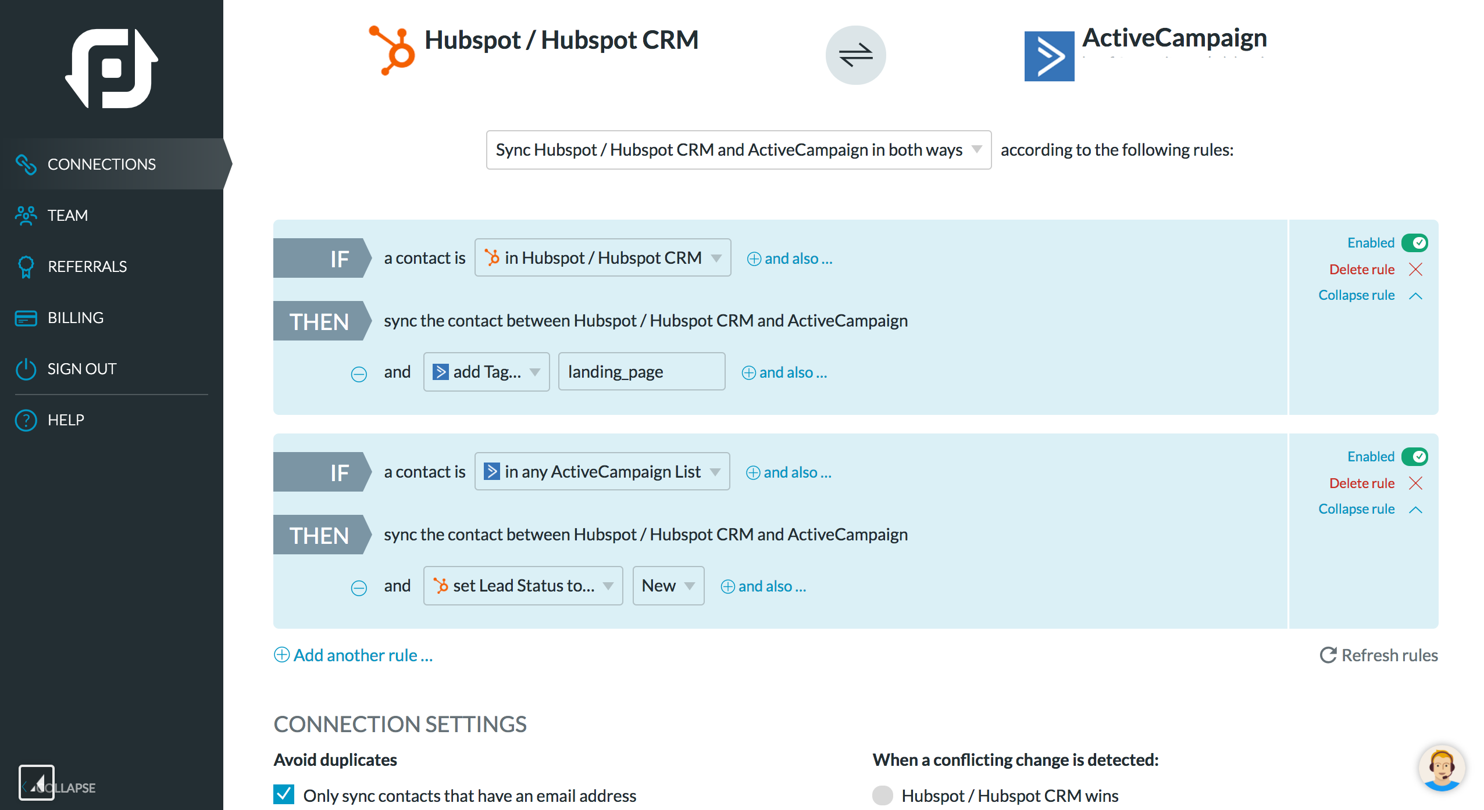1484x810 pixels.
Task: Click the ActiveCampaign logo icon in header
Action: click(1049, 56)
